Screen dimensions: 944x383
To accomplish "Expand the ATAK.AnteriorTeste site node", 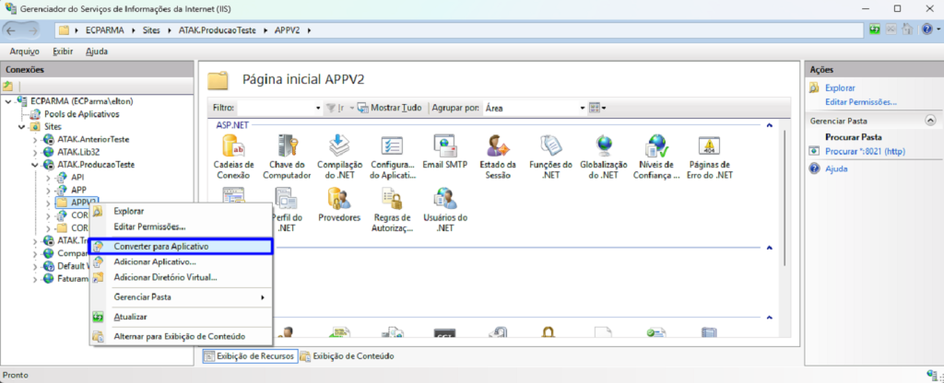I will (x=35, y=139).
